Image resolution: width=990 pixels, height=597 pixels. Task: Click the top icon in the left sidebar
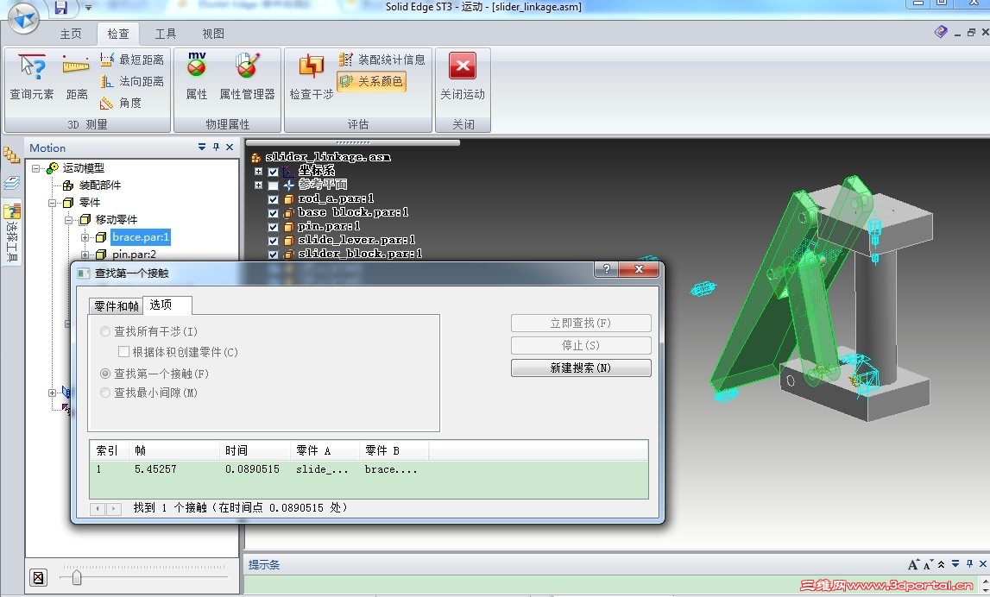point(11,155)
